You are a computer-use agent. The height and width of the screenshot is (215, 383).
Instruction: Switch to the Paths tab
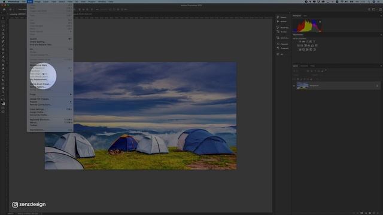[x=312, y=66]
